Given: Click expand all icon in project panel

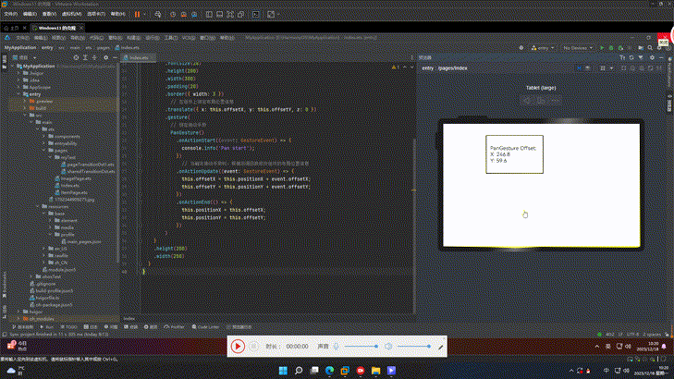Looking at the screenshot, I should (85, 57).
